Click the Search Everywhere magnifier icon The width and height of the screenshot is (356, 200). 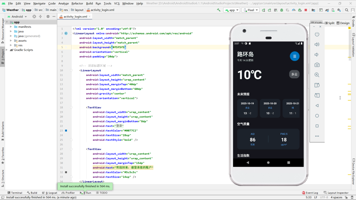coord(347,10)
